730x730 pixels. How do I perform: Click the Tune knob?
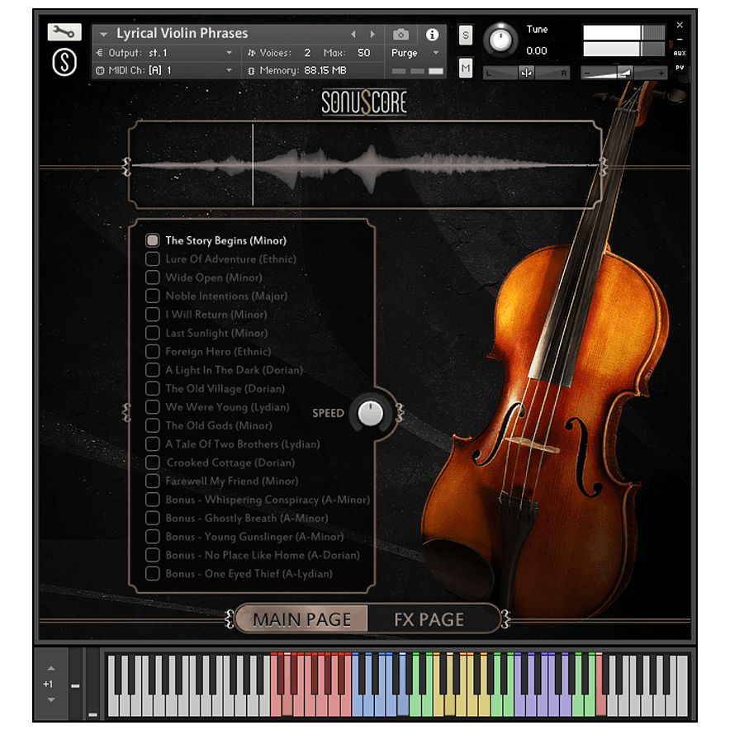501,40
